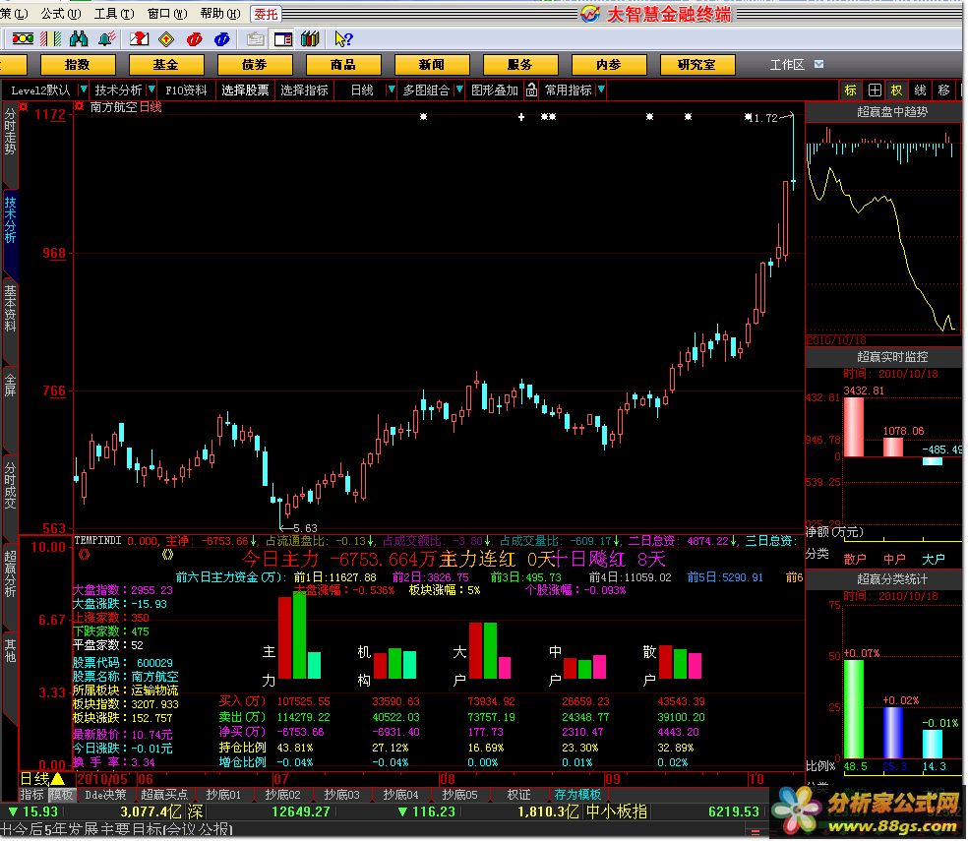The image size is (968, 841).
Task: Open the 帮助(H) menu
Action: coord(220,13)
